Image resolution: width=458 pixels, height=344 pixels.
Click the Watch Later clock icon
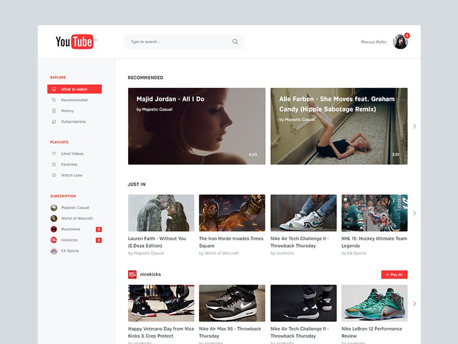pos(54,175)
